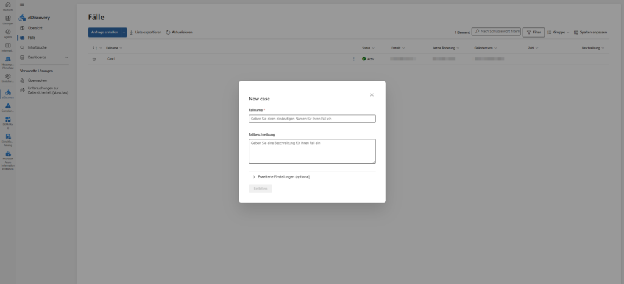Select the Agents icon in the rail
Screen dimensions: 624x284
[8, 32]
